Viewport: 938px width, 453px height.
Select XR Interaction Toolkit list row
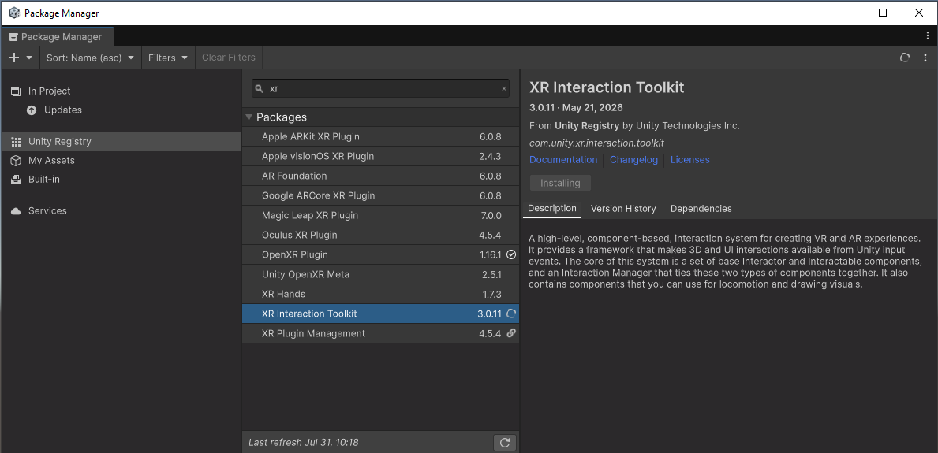click(x=380, y=314)
